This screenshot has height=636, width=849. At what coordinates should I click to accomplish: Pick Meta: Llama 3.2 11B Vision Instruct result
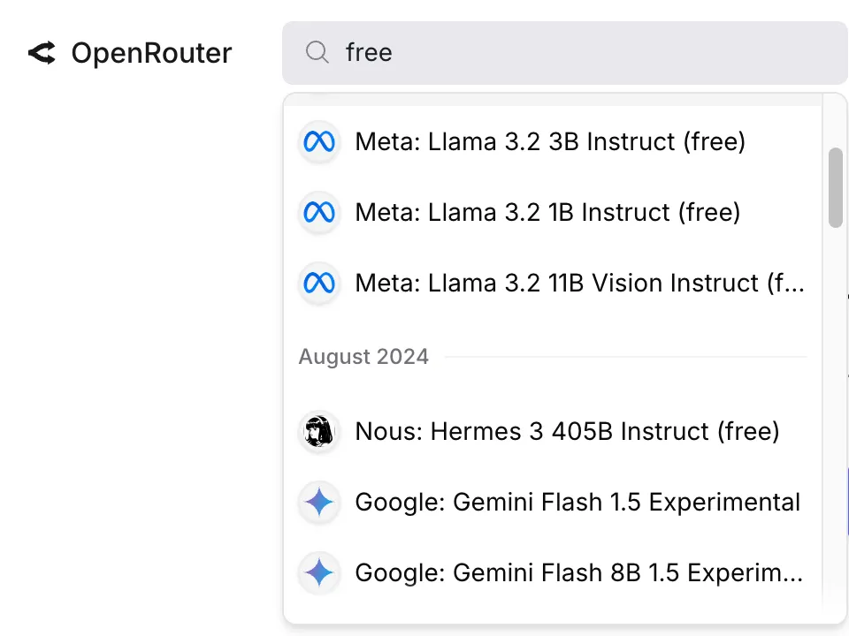pos(579,283)
